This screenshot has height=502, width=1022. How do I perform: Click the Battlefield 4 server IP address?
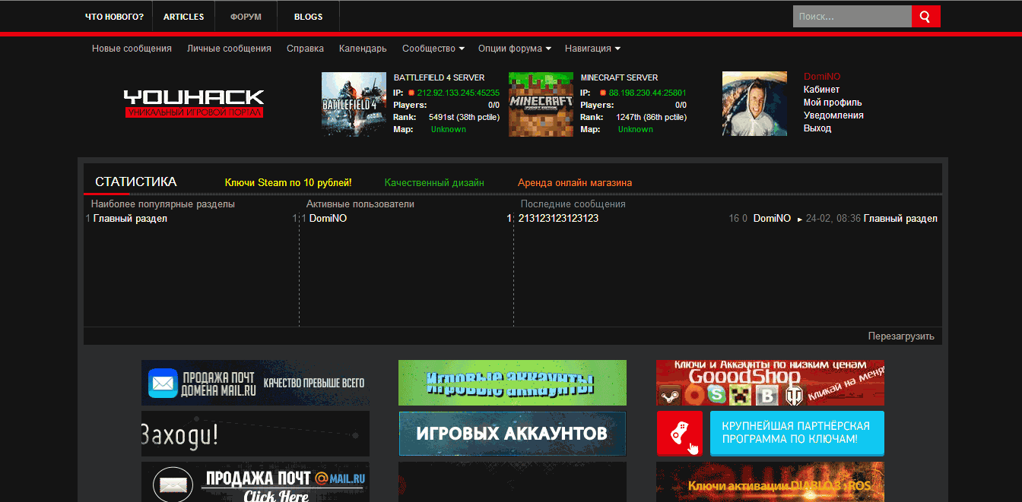point(459,93)
